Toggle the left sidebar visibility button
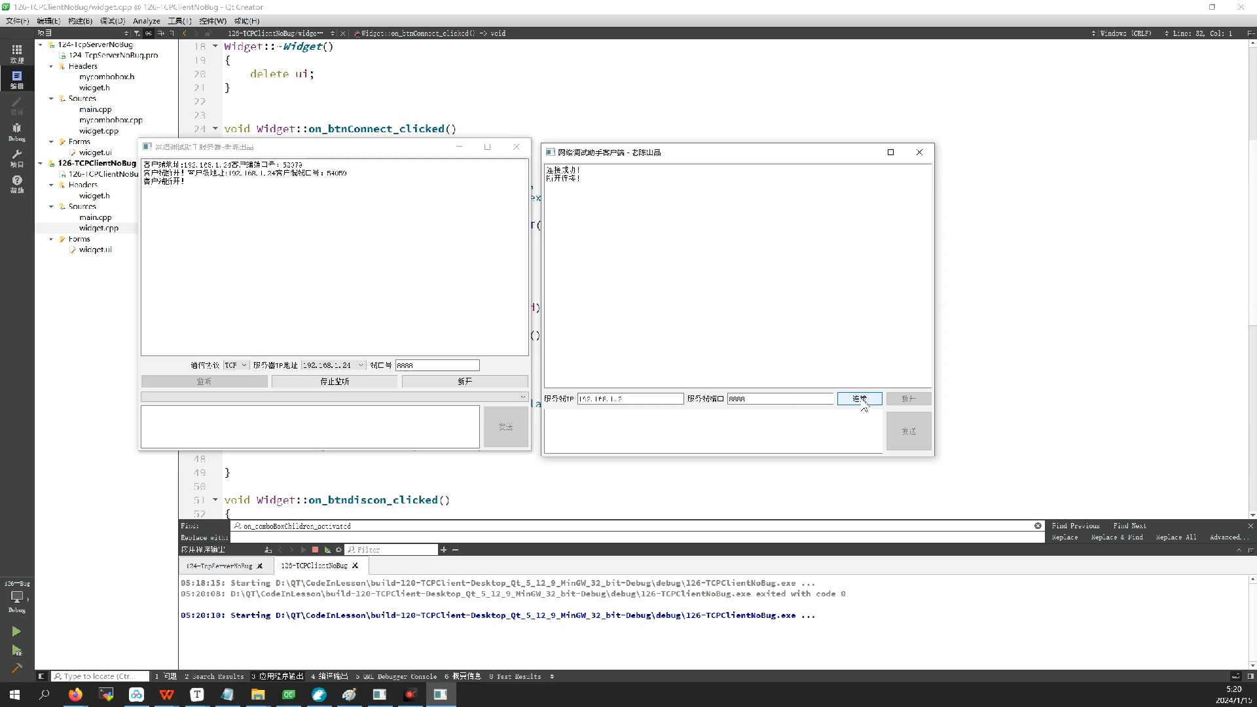This screenshot has height=707, width=1257. (x=41, y=676)
